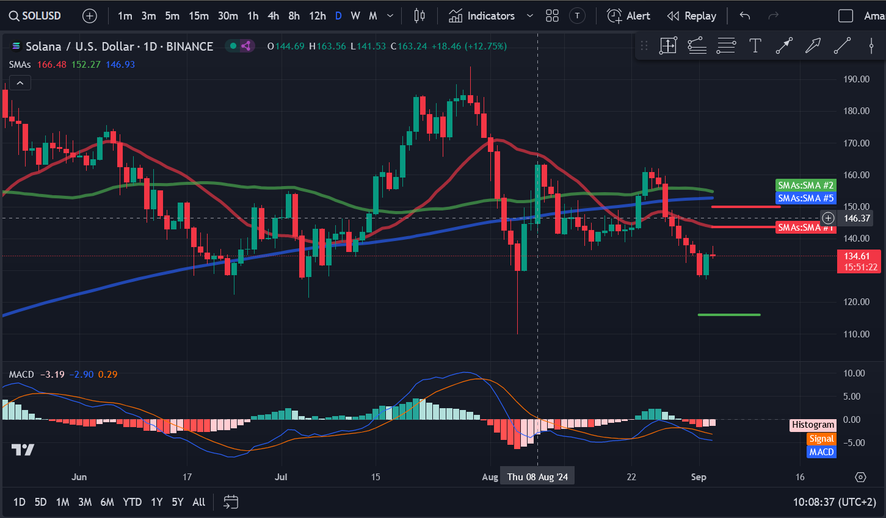Click the 134.61 current price label

[x=859, y=261]
